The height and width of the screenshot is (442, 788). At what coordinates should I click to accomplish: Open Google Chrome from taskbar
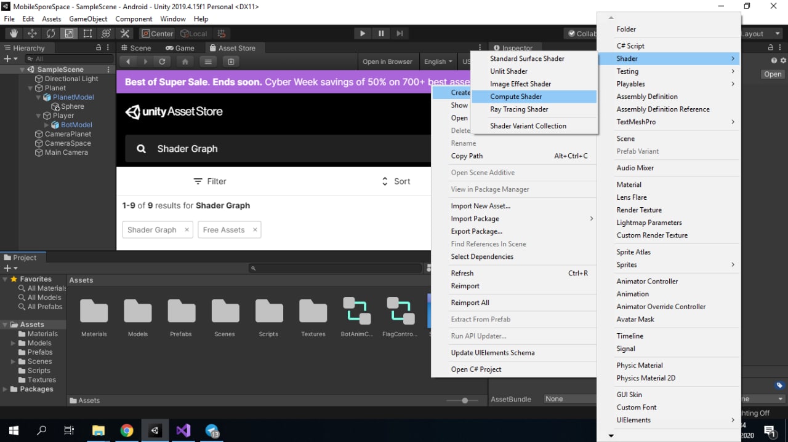[x=127, y=430]
